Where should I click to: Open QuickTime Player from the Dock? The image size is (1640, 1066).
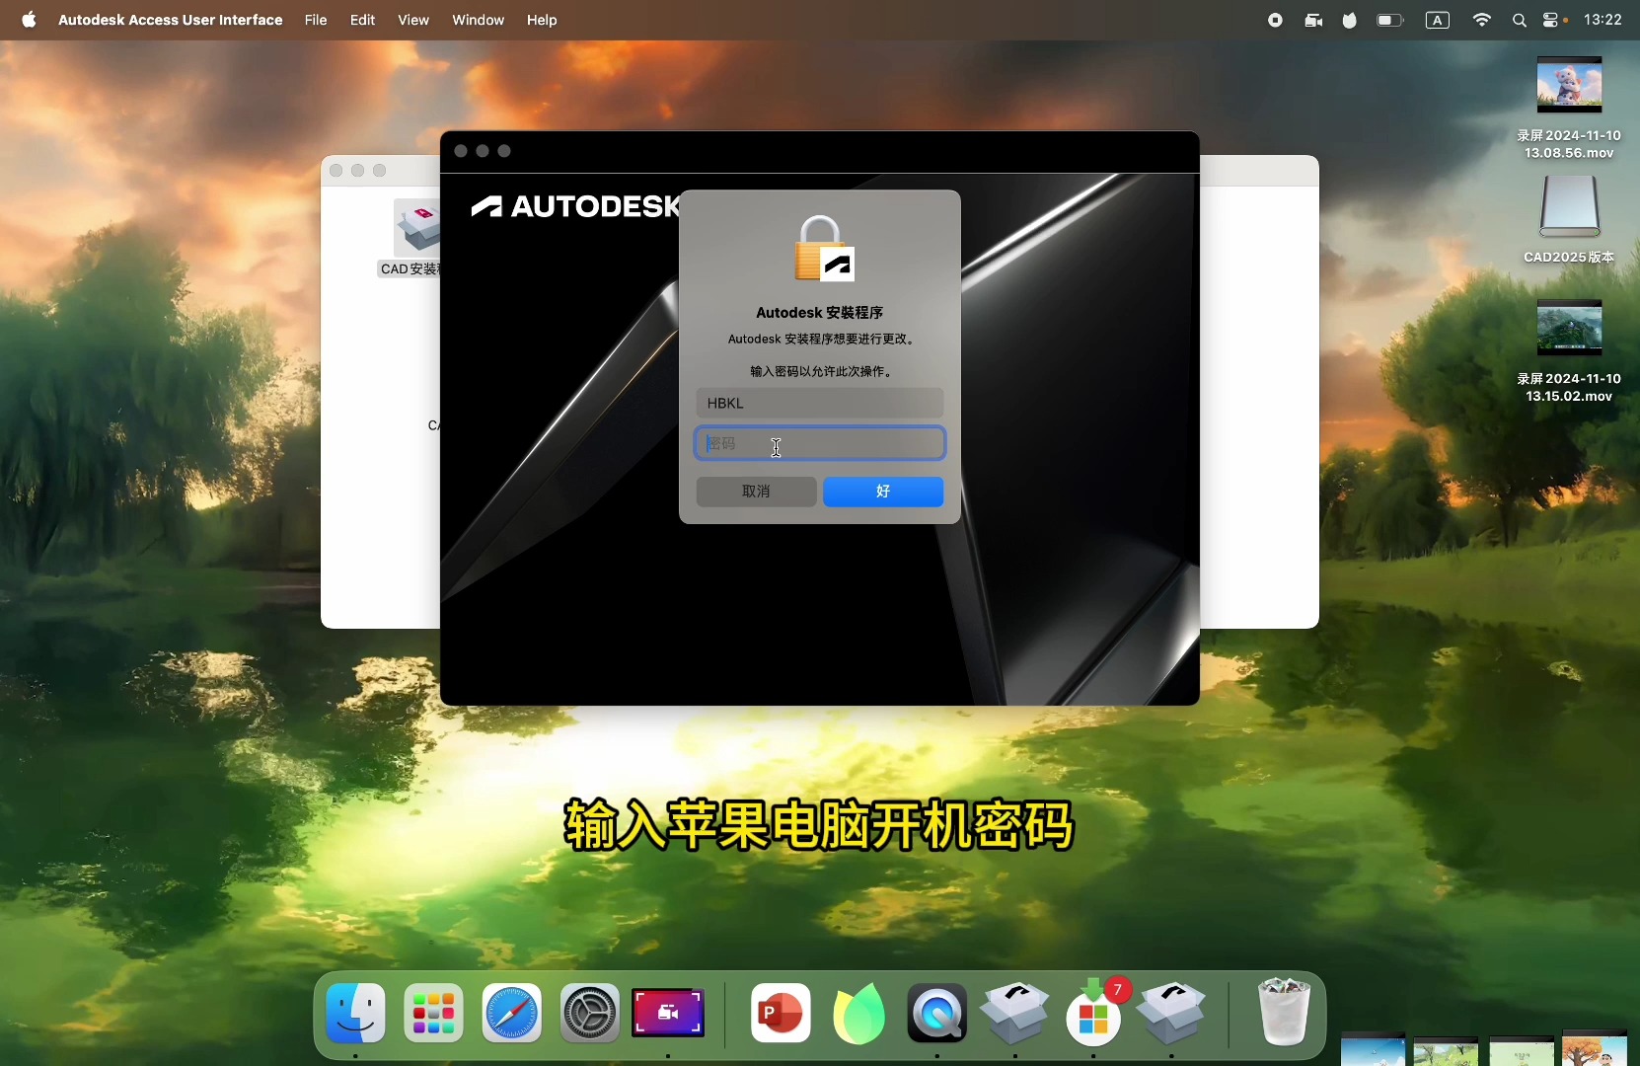pos(936,1014)
